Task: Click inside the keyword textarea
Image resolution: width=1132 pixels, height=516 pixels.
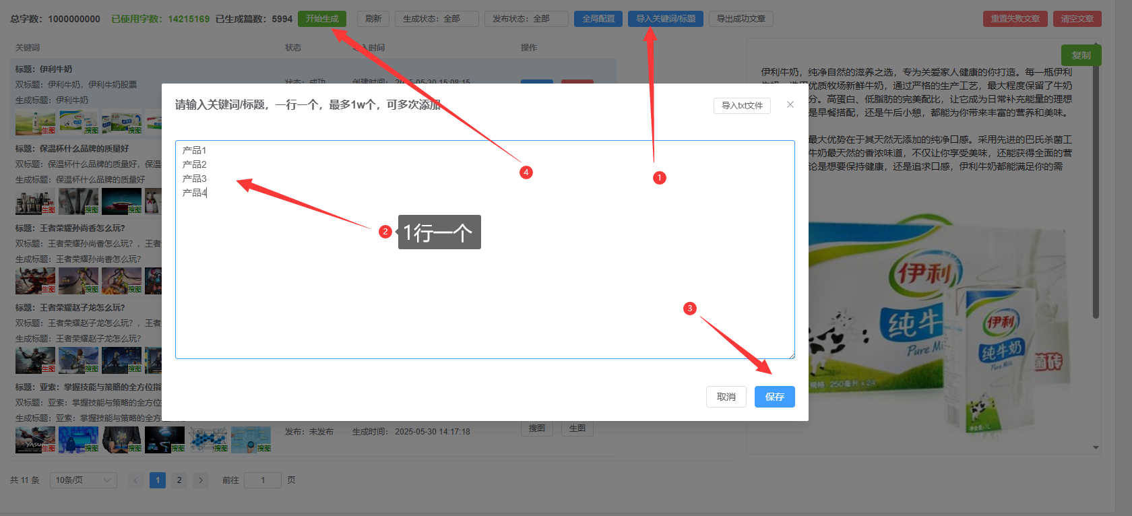Action: point(485,249)
